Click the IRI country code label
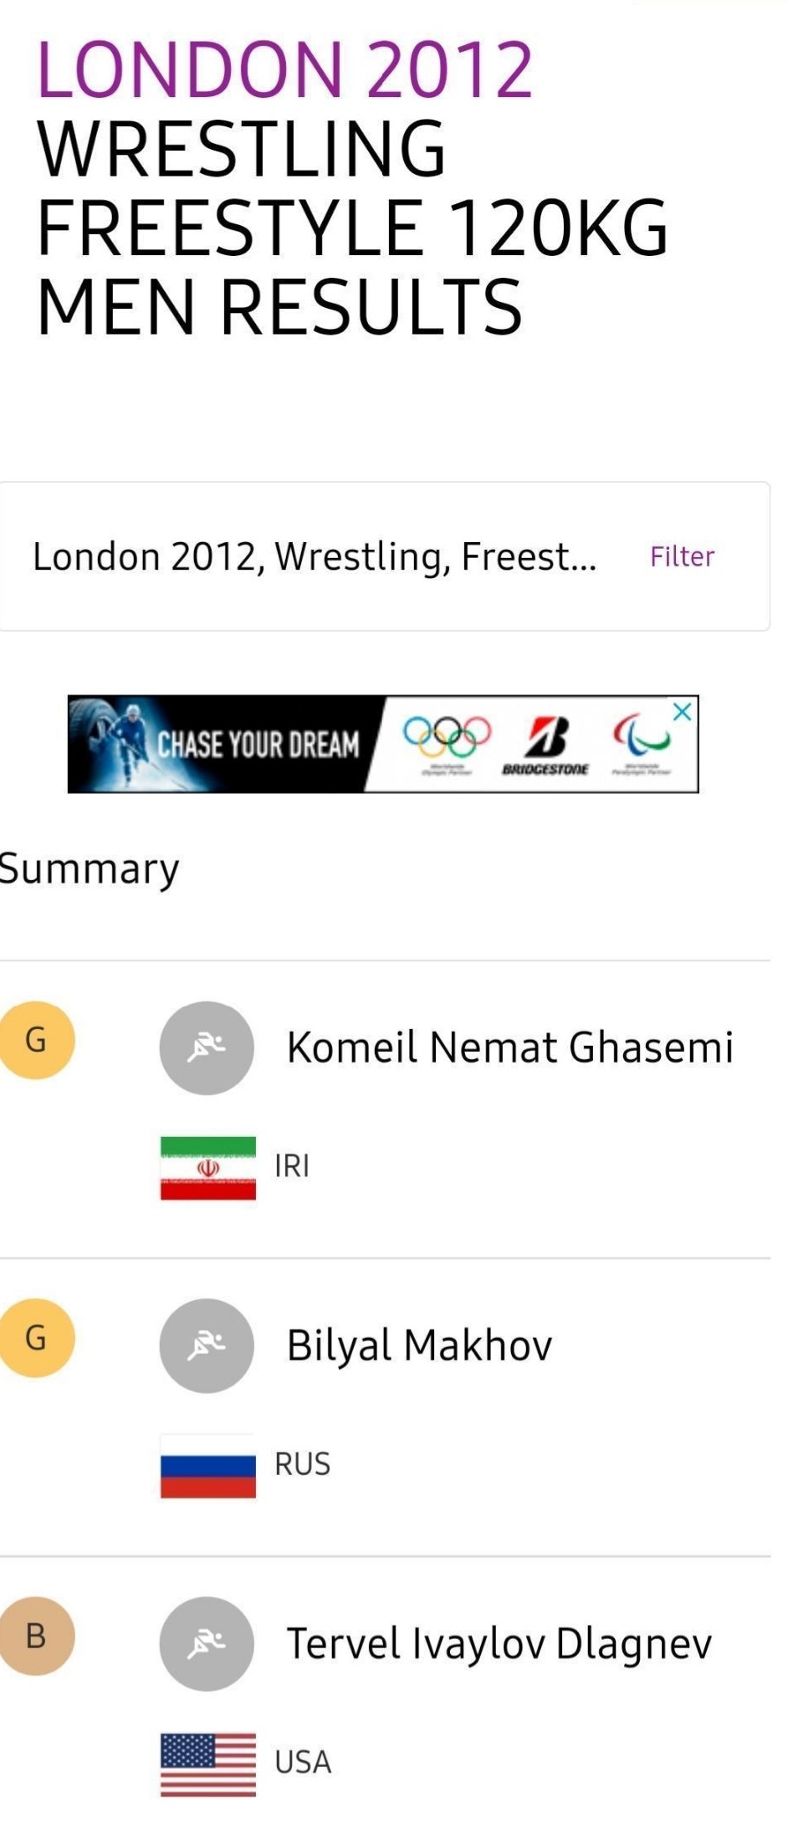Image resolution: width=788 pixels, height=1844 pixels. click(292, 1166)
